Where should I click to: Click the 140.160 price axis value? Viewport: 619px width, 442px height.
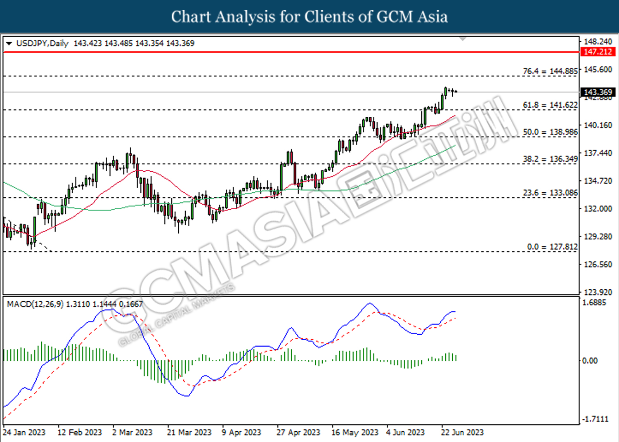point(598,125)
